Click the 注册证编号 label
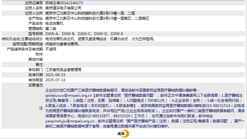Viewport: 247px width, 139px height. tap(34, 3)
